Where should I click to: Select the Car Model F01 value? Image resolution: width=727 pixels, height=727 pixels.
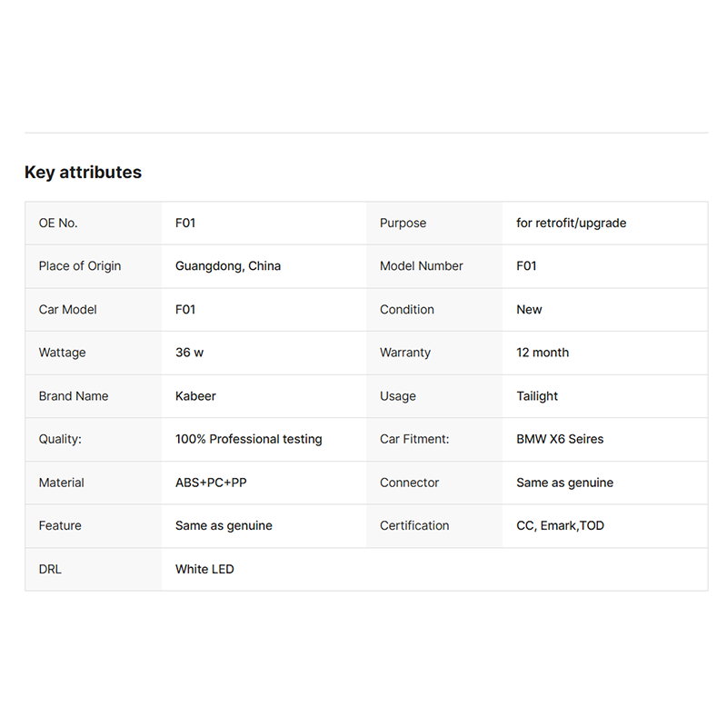coord(185,309)
